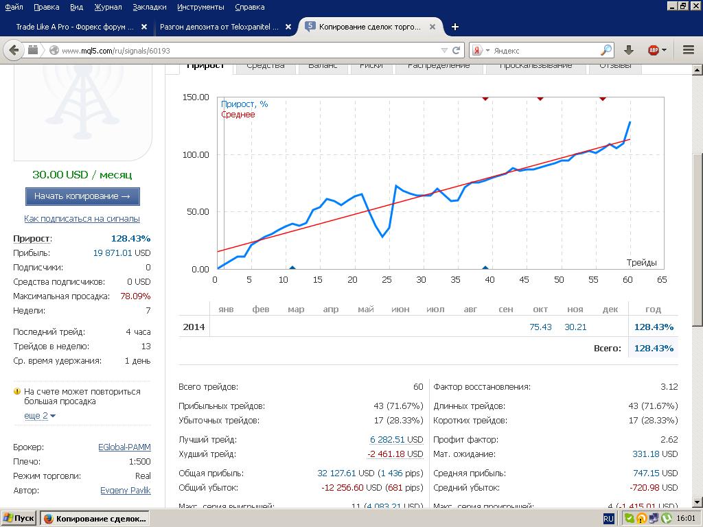Click the page scrollbar down arrow
Viewport: 703px width, 527px height.
coord(698,502)
